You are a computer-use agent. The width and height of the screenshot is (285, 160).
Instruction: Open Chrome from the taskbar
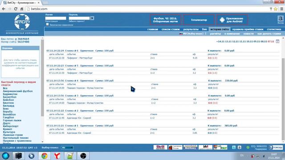click(x=44, y=156)
